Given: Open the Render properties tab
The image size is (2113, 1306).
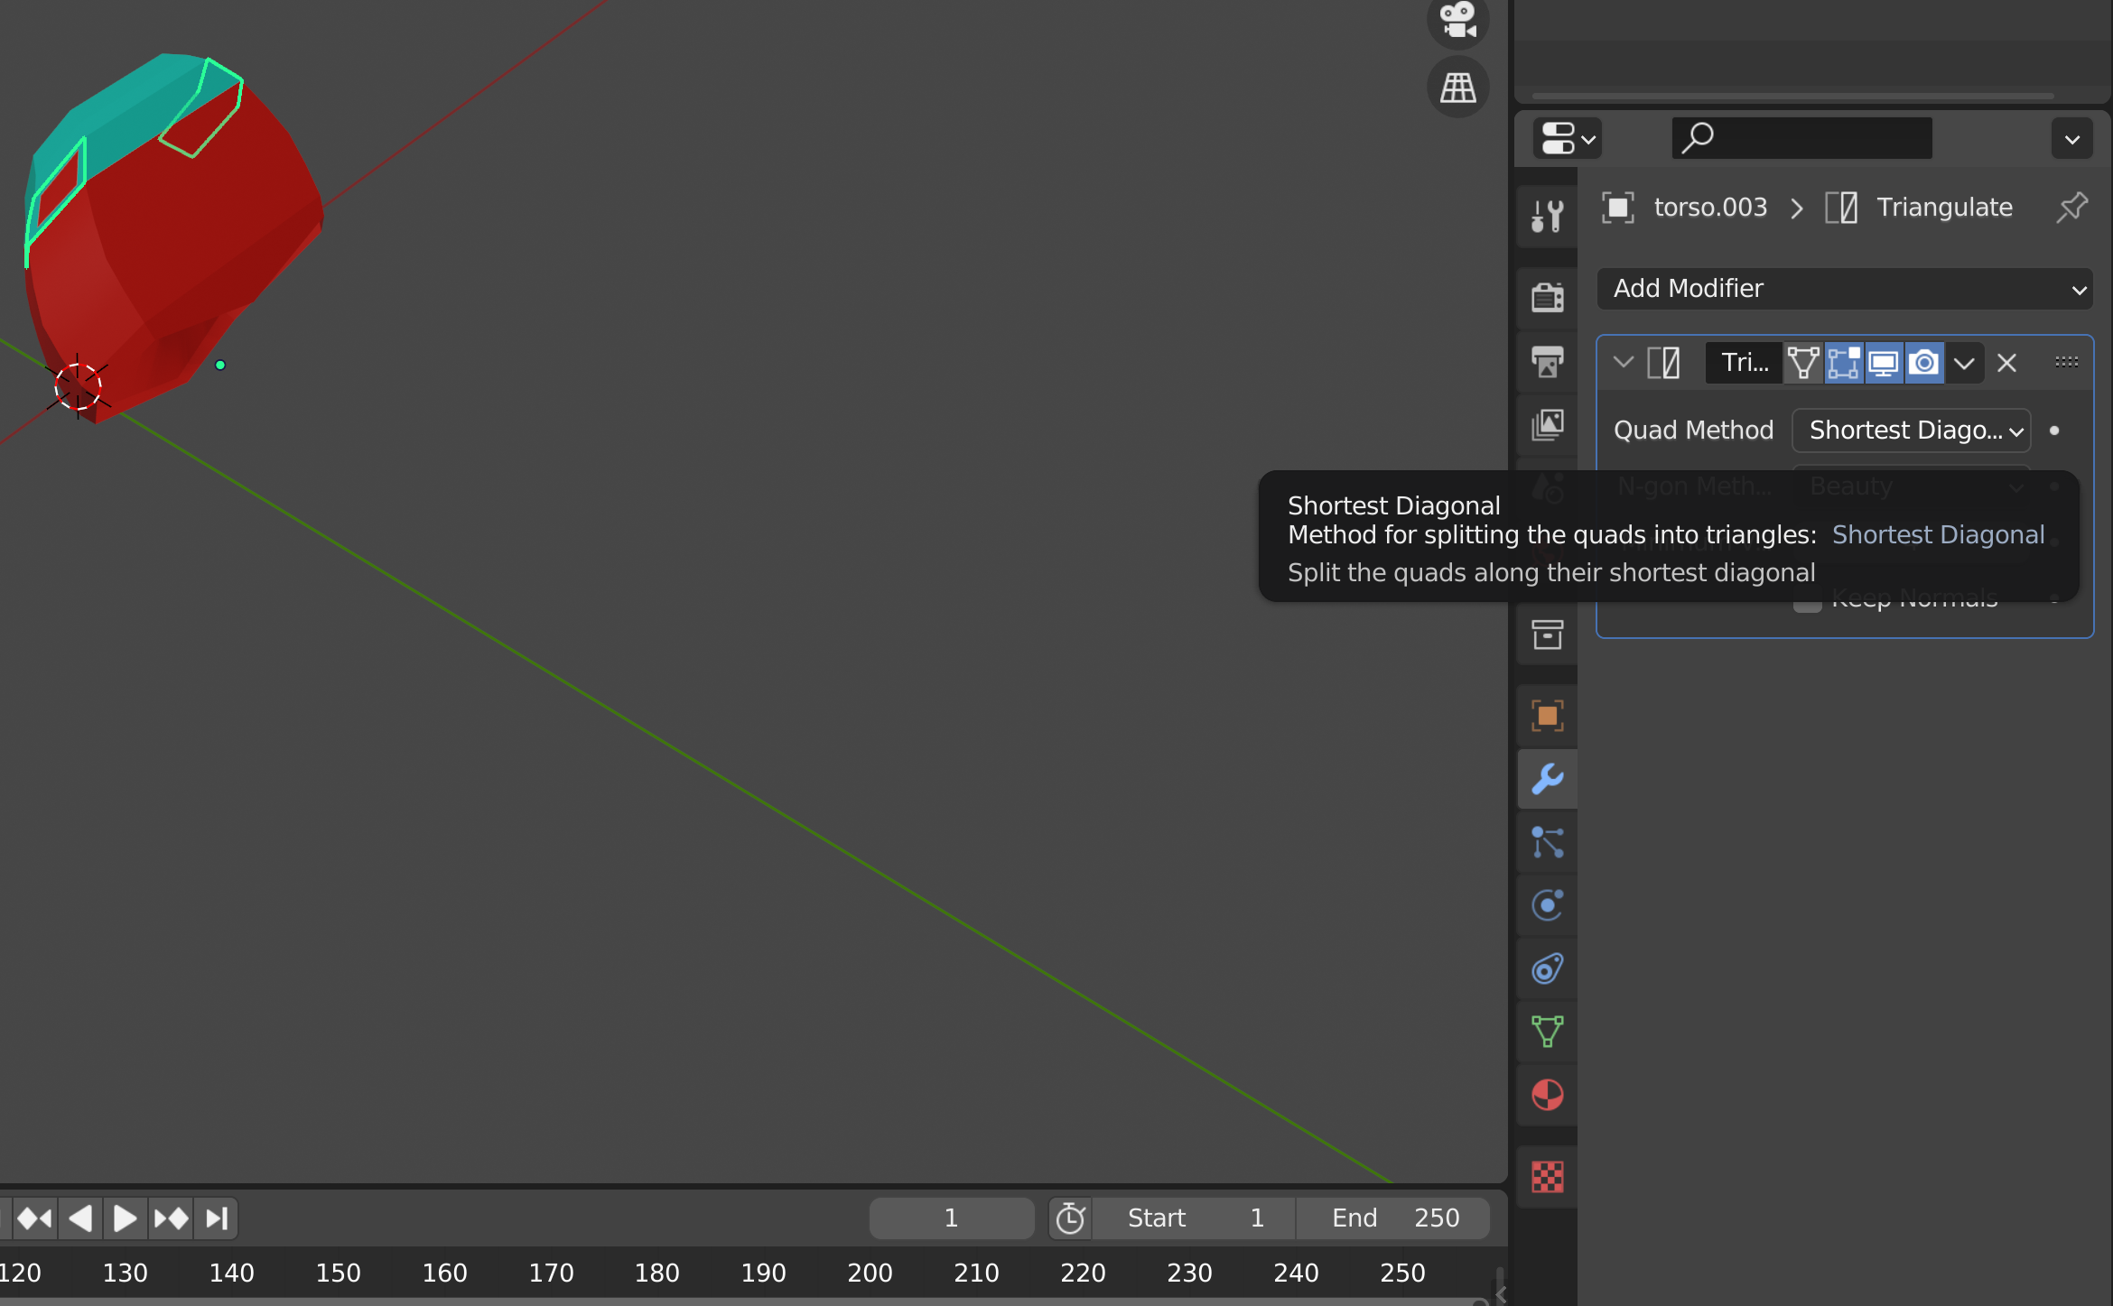Looking at the screenshot, I should click(x=1548, y=297).
